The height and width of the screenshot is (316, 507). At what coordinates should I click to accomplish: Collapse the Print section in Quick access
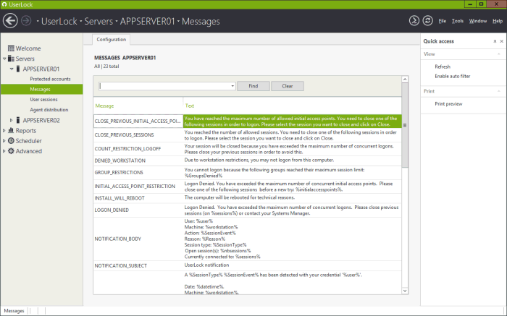tap(498, 91)
